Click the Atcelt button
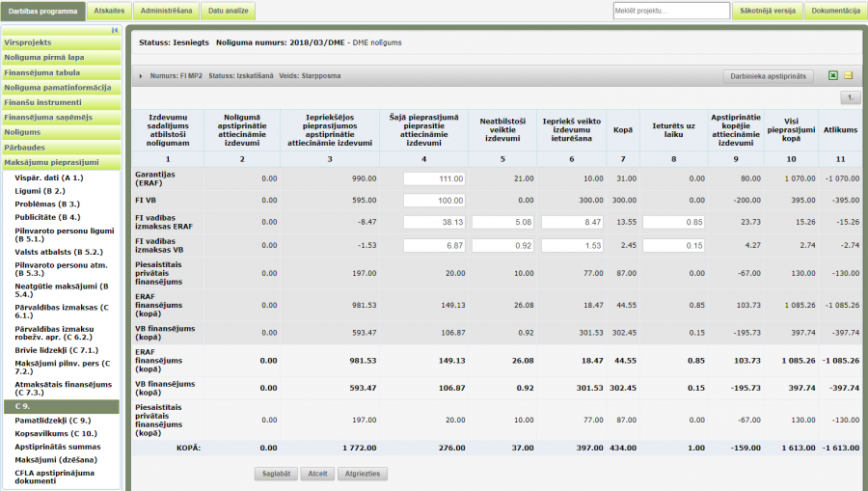The width and height of the screenshot is (868, 491). click(316, 474)
